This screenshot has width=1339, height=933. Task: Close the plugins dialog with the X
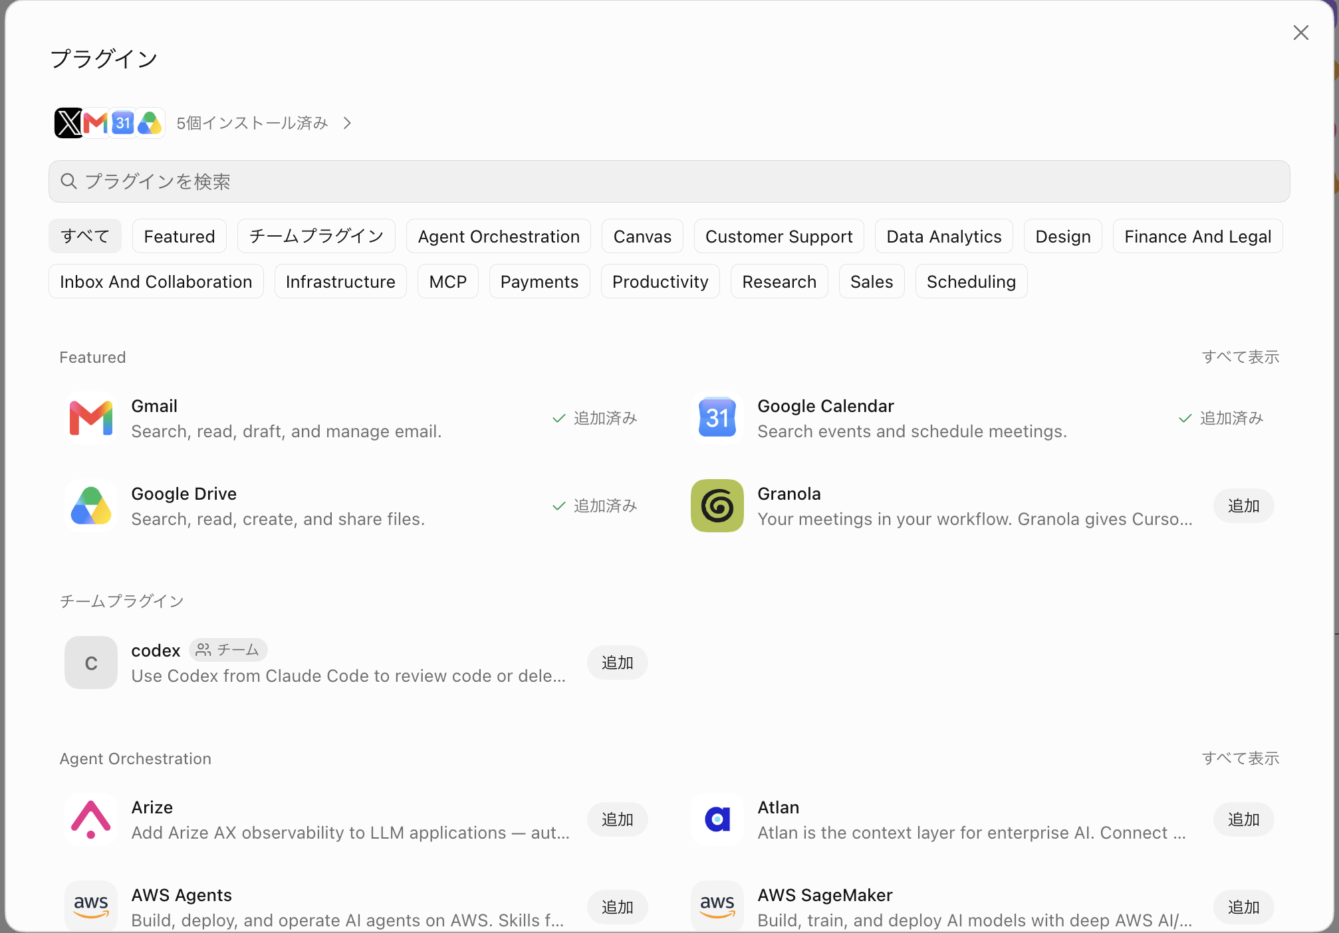tap(1301, 33)
